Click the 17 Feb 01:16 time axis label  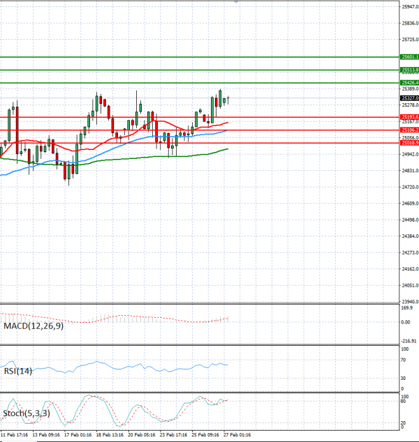pyautogui.click(x=78, y=434)
